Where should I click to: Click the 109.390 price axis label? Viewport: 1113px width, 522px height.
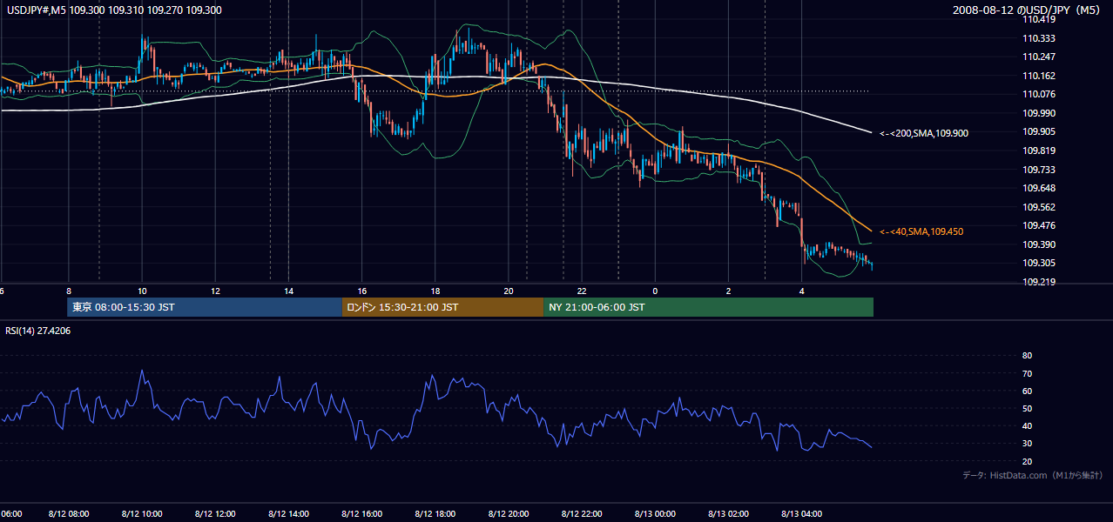1040,244
